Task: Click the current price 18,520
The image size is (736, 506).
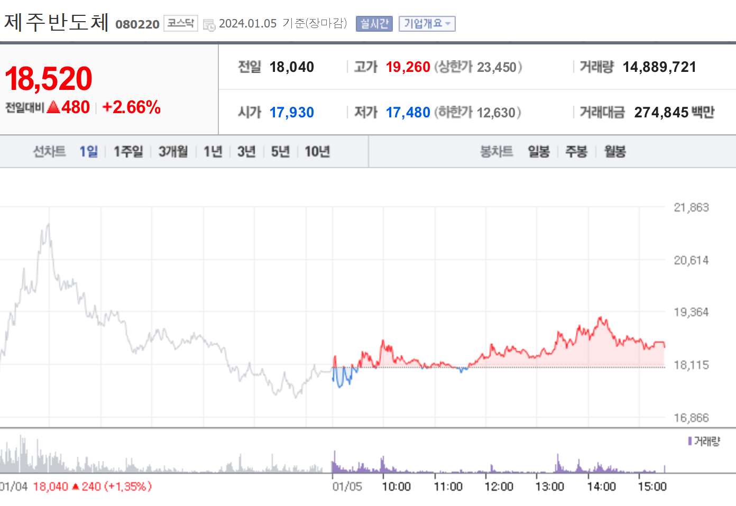Action: pos(49,79)
